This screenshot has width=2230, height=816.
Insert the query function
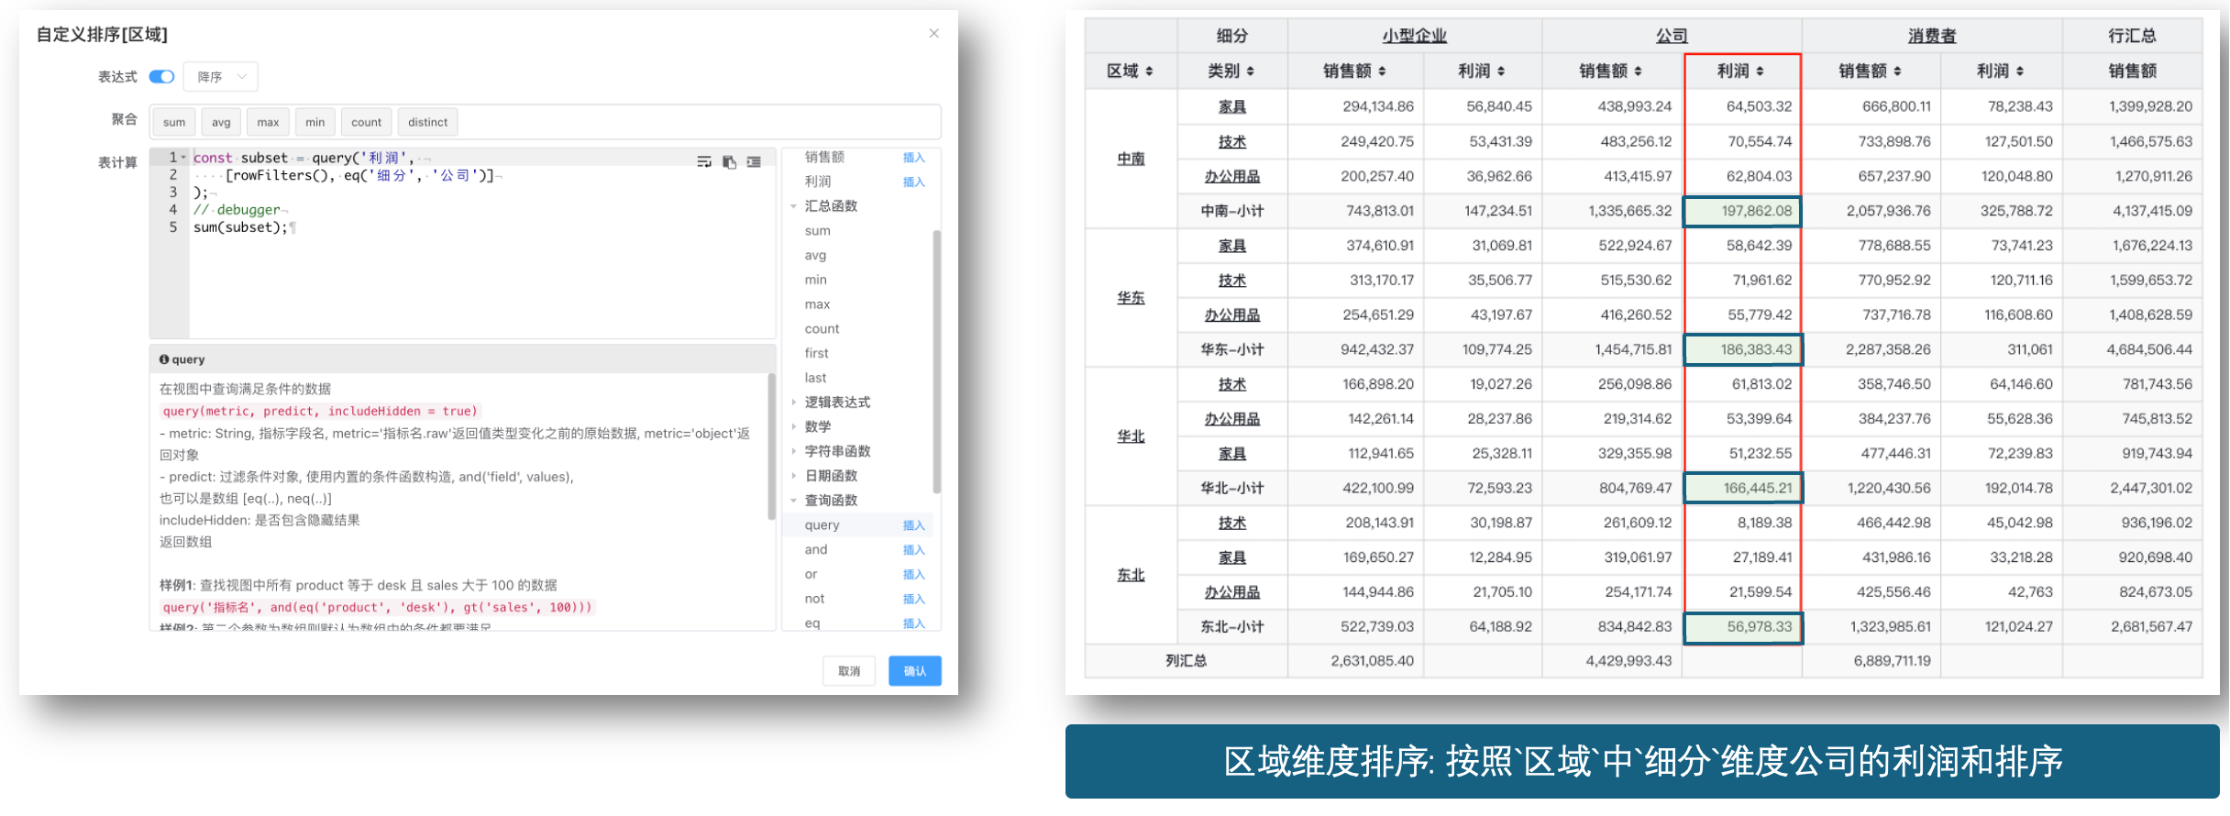(x=913, y=525)
